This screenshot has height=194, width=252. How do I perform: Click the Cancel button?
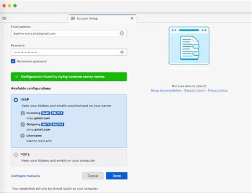[x=93, y=176]
